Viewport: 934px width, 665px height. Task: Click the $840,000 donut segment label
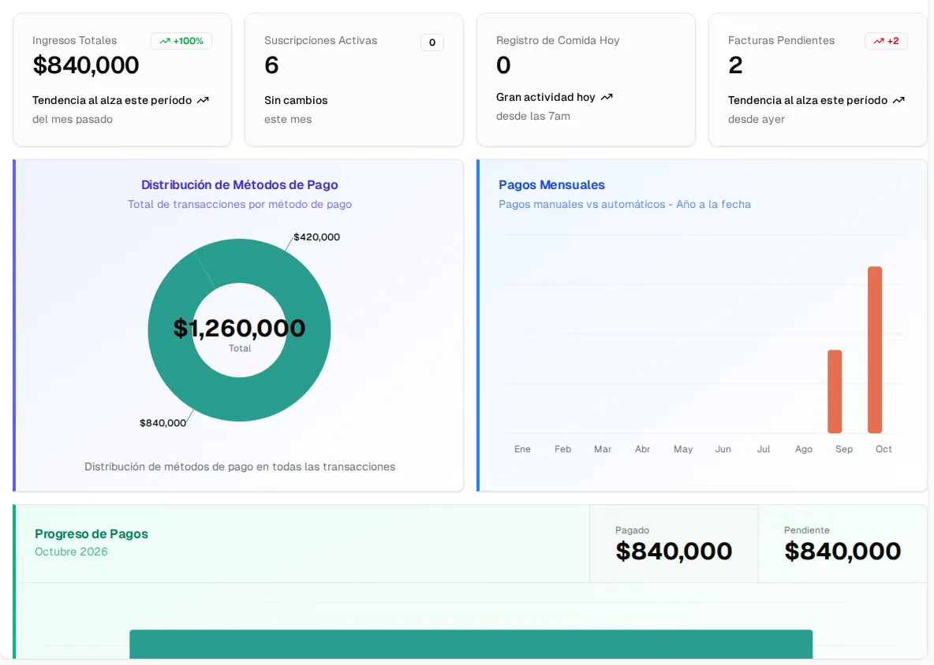coord(163,423)
